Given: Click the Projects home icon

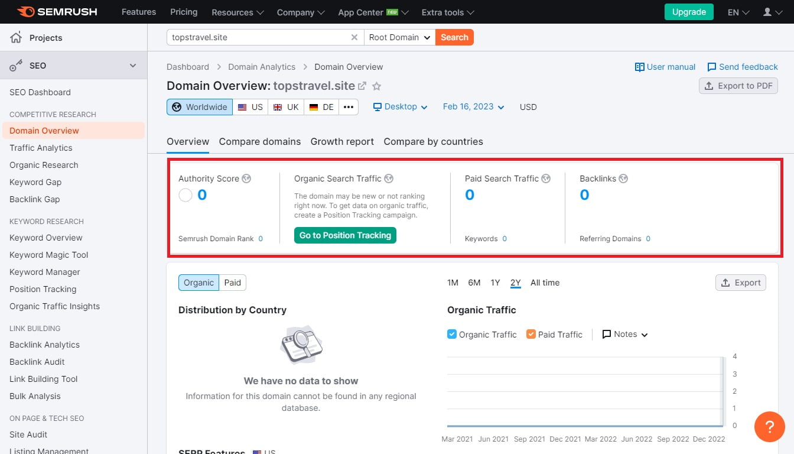Looking at the screenshot, I should [17, 38].
